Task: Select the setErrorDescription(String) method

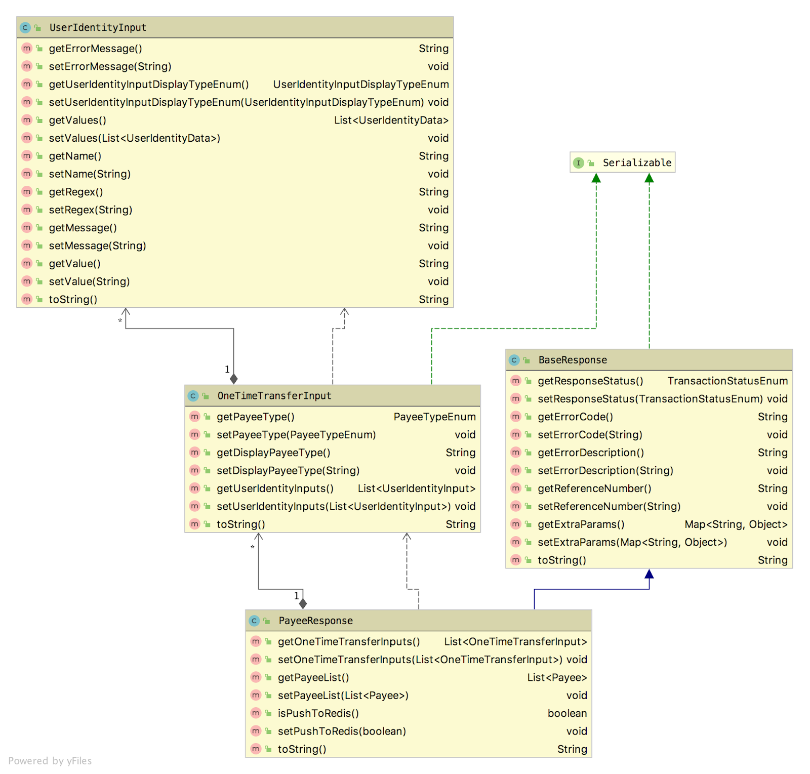Action: [649, 471]
